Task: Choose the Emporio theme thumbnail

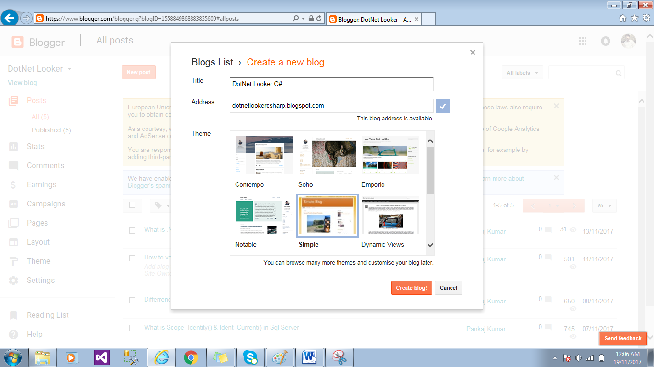Action: [x=390, y=155]
